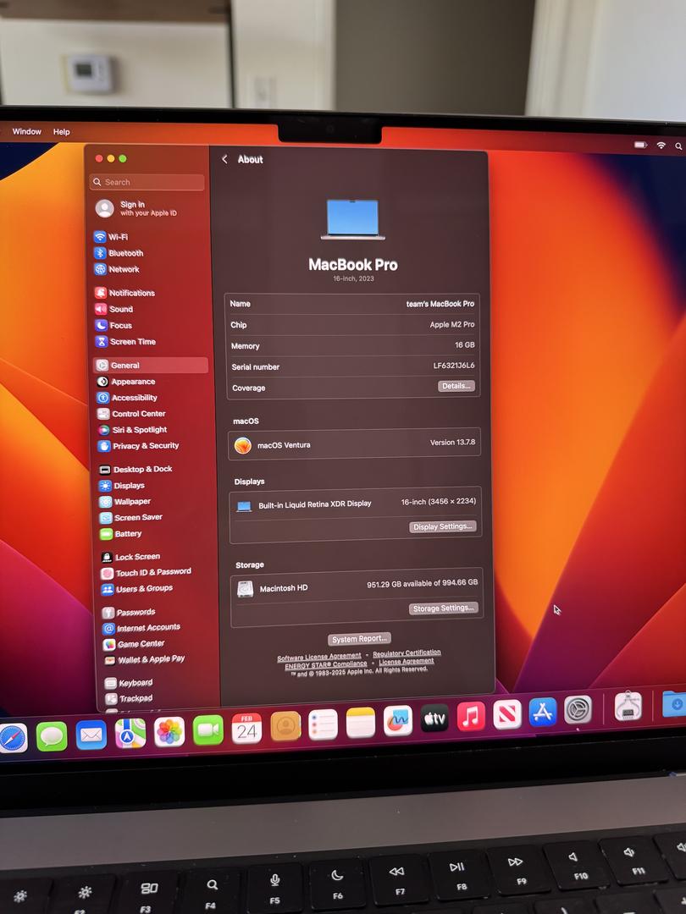This screenshot has height=914, width=686.
Task: Open Photos app in the Dock
Action: click(169, 731)
